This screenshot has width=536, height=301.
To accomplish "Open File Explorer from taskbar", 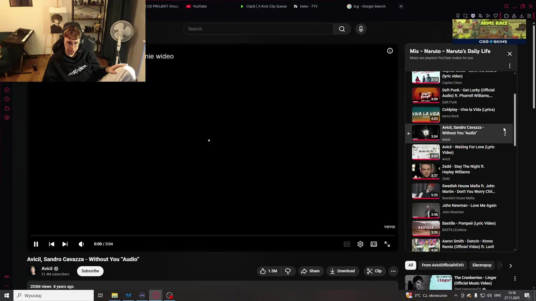I will coord(114,296).
